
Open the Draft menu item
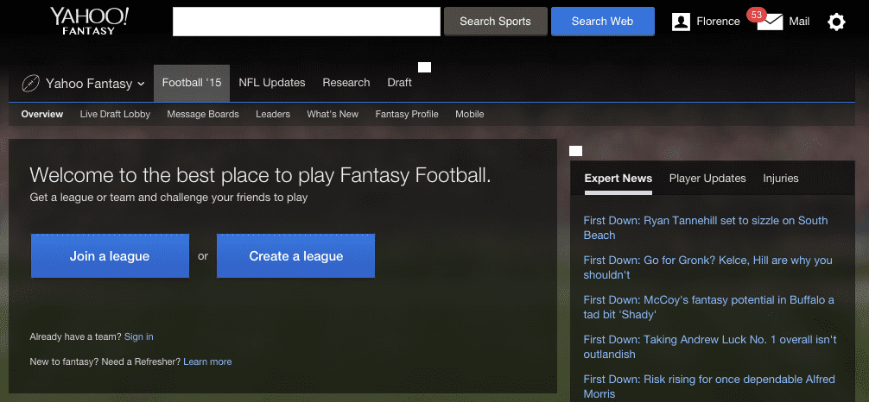[399, 83]
